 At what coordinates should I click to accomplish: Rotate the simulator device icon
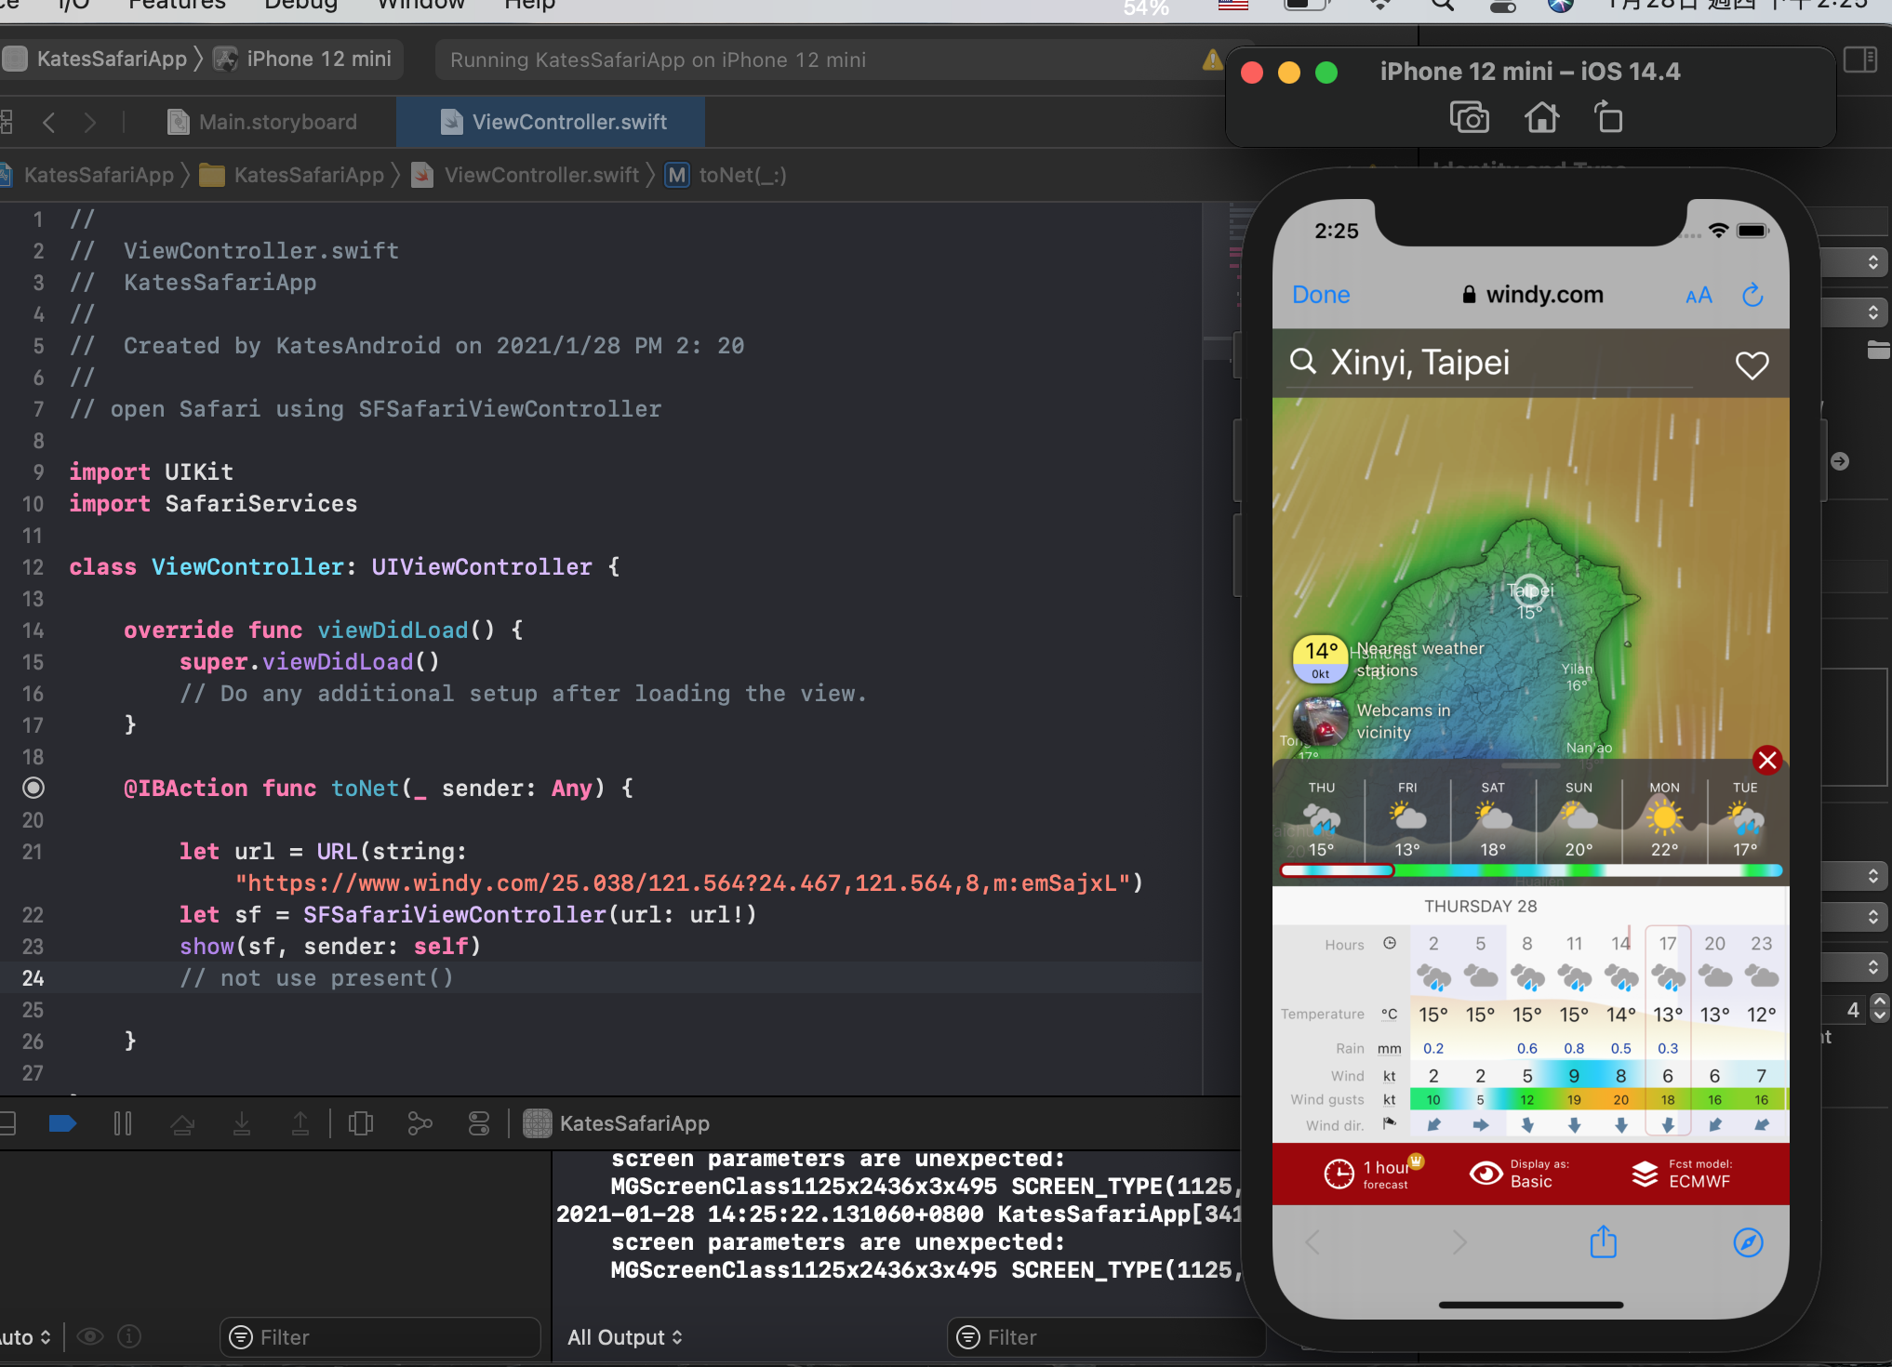pos(1608,118)
